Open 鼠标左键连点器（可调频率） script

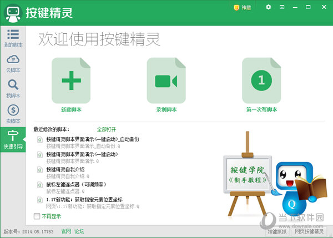coord(76,185)
